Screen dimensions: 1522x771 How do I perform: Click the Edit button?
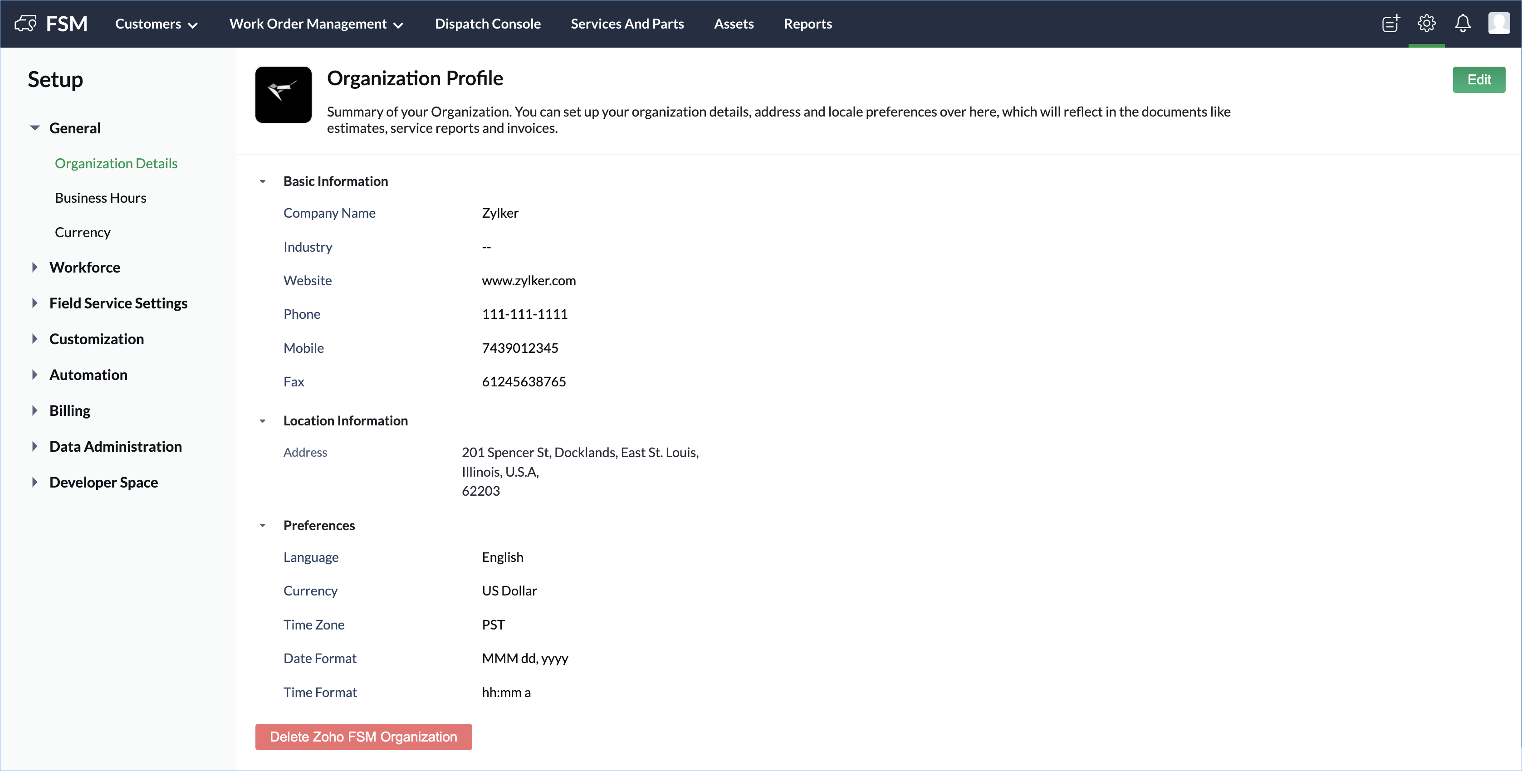(x=1479, y=80)
